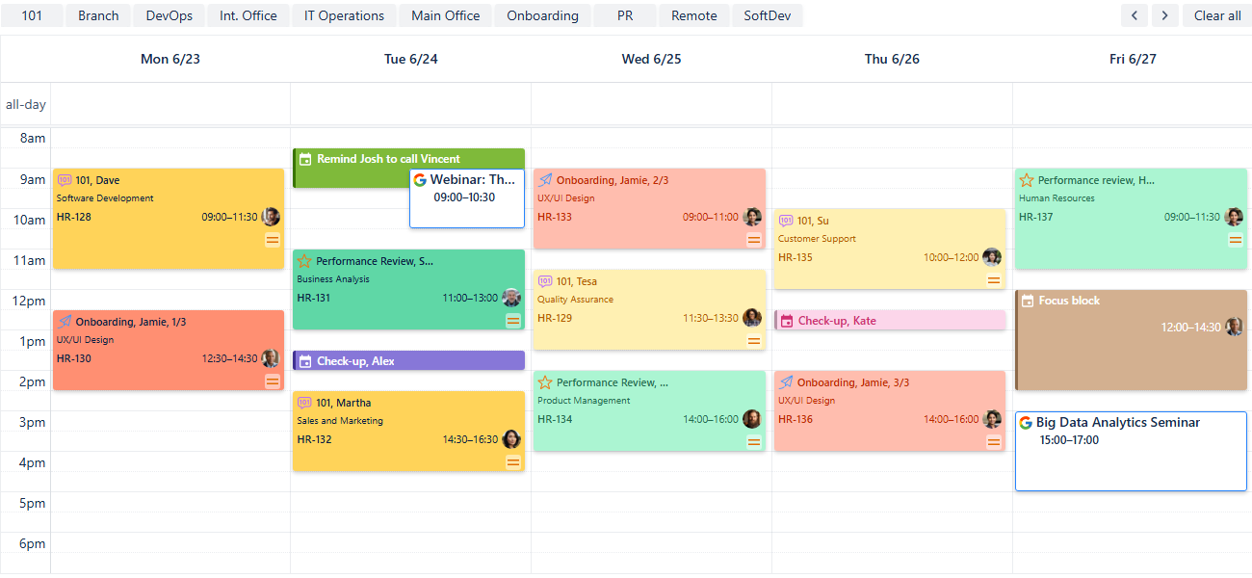Select the Main Office filter tab
Viewport: 1252px width, 578px height.
(446, 15)
